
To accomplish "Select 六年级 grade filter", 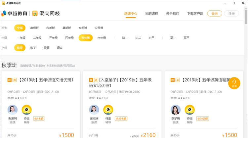I will [x=102, y=38].
